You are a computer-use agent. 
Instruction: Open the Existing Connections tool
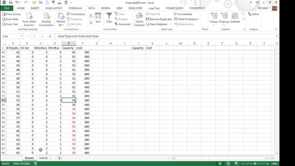[x=46, y=19]
